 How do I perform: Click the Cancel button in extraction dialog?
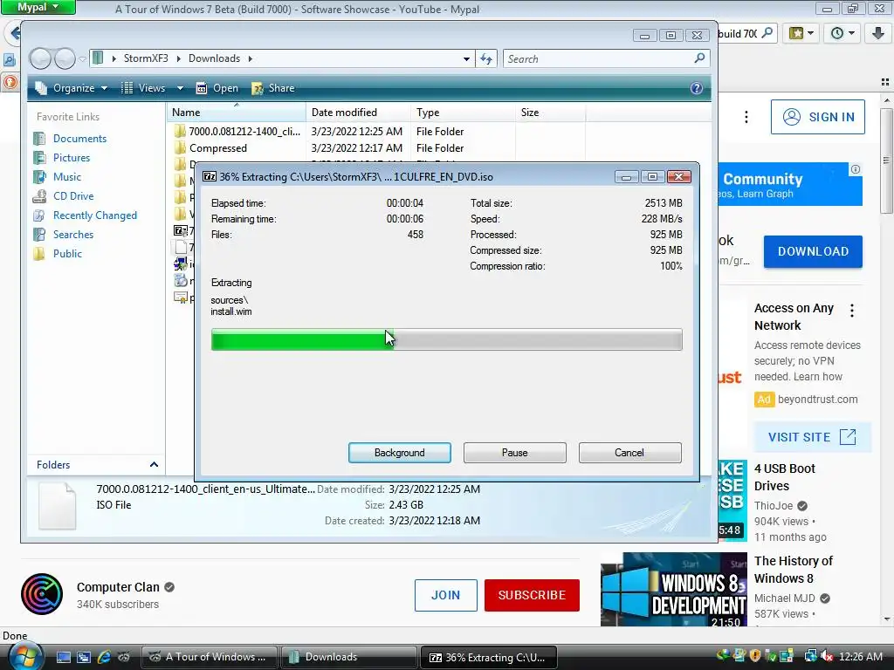pyautogui.click(x=629, y=453)
